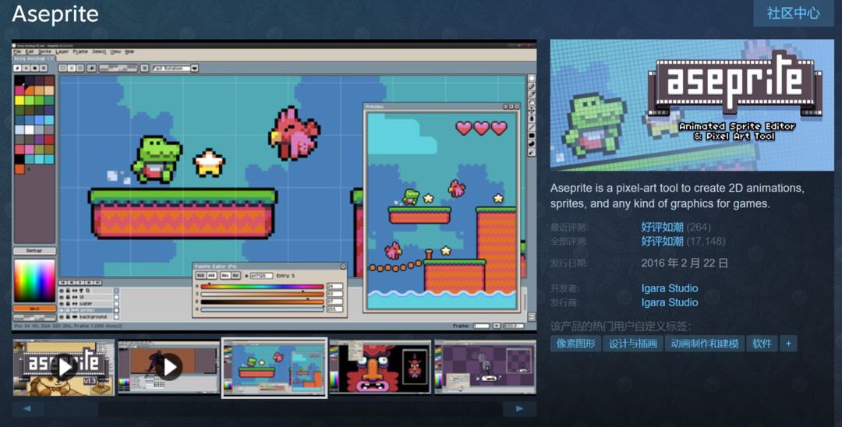
Task: Click the left arrow under the thumbnail strip
Action: [27, 409]
